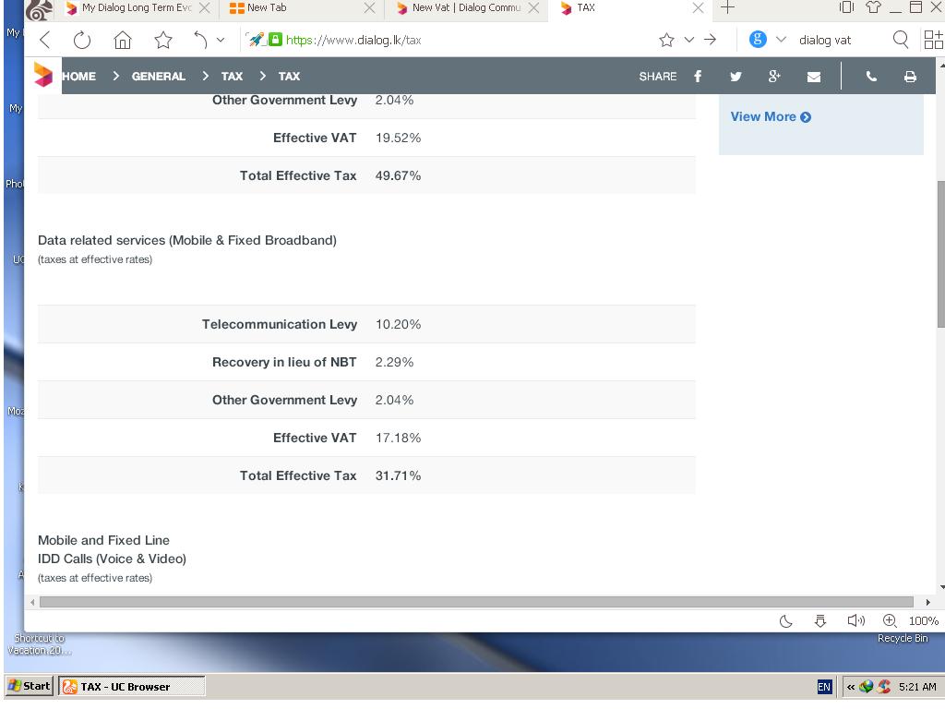Screen dimensions: 945x709
Task: Open the Recycle Bin desktop icon
Action: (x=903, y=638)
